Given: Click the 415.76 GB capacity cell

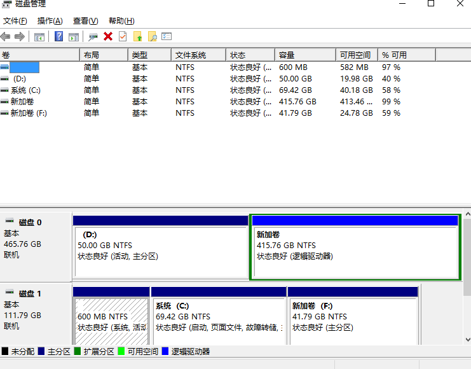Looking at the screenshot, I should pos(297,102).
